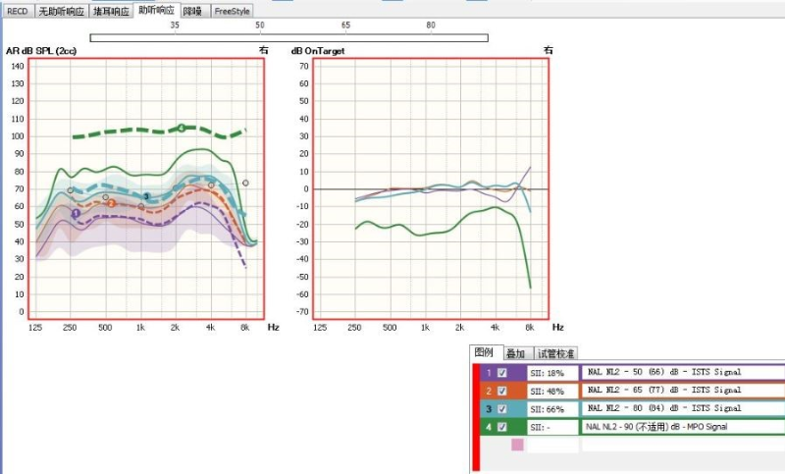Open the 试管校准 tab
The height and width of the screenshot is (474, 785).
coord(555,353)
